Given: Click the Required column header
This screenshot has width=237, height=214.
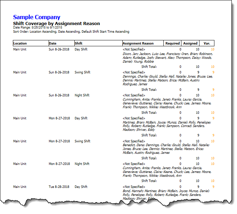Looking at the screenshot, I should (x=172, y=43).
